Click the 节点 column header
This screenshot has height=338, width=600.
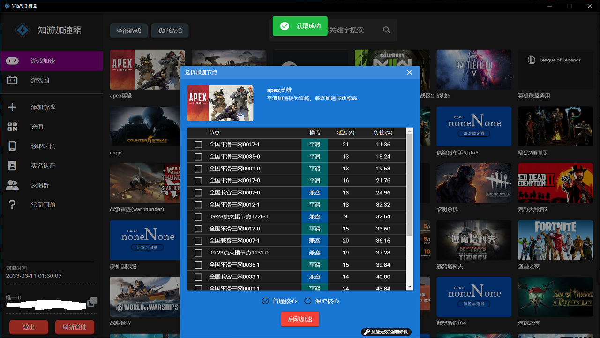coord(215,133)
